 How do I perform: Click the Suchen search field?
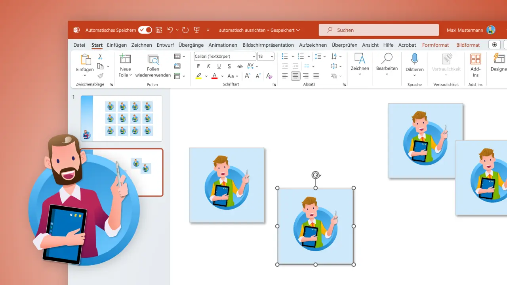coord(378,30)
